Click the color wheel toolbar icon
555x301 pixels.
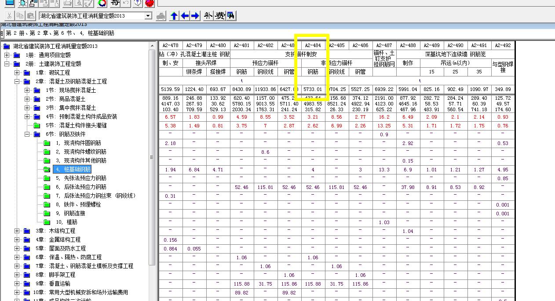click(102, 4)
